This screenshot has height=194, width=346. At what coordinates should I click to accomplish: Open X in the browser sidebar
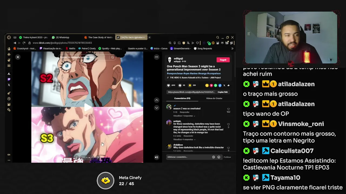point(9,85)
